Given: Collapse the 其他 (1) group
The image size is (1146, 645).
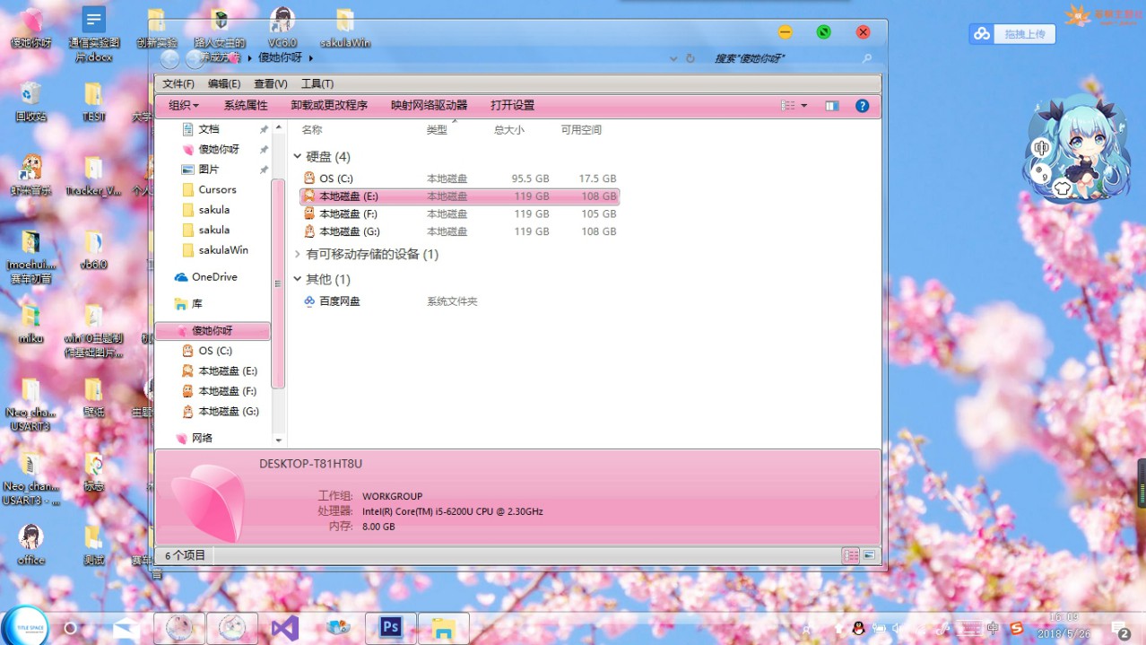Looking at the screenshot, I should (x=298, y=280).
